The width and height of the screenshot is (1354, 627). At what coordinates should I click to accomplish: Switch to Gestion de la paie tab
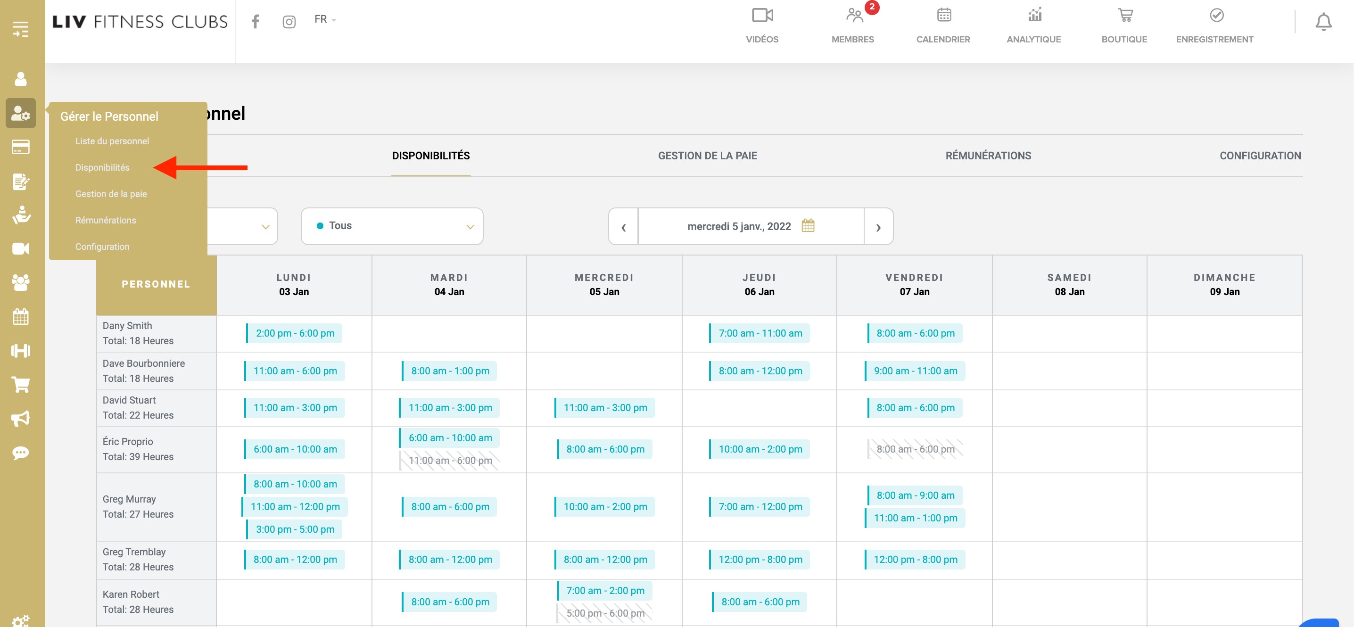tap(707, 156)
